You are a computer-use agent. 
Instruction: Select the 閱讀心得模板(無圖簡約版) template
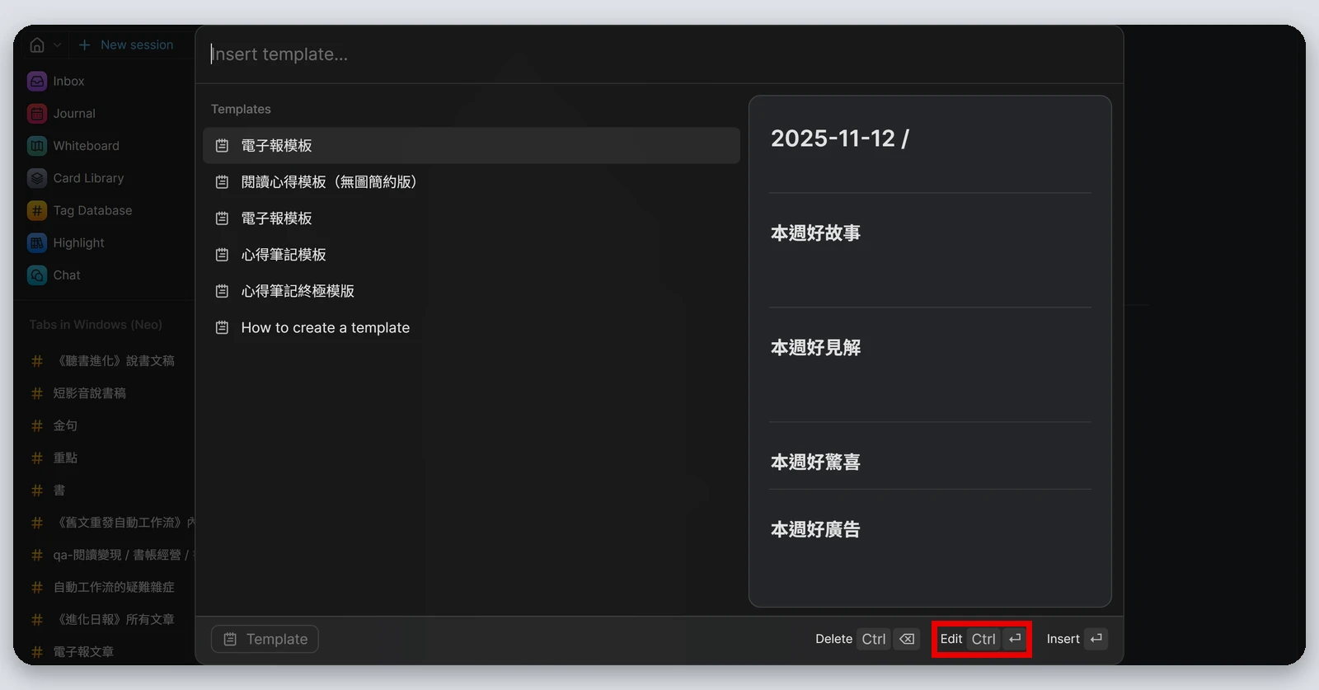[x=472, y=181]
